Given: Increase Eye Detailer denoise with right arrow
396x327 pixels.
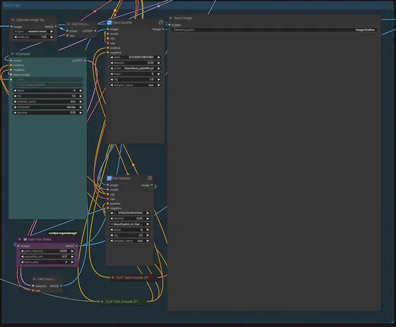Looking at the screenshot, I should [x=148, y=219].
